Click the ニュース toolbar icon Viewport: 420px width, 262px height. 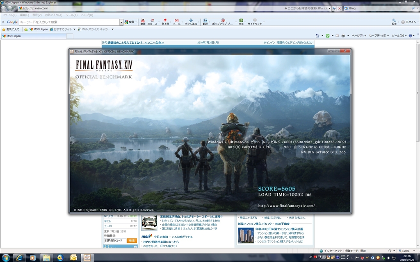(152, 22)
